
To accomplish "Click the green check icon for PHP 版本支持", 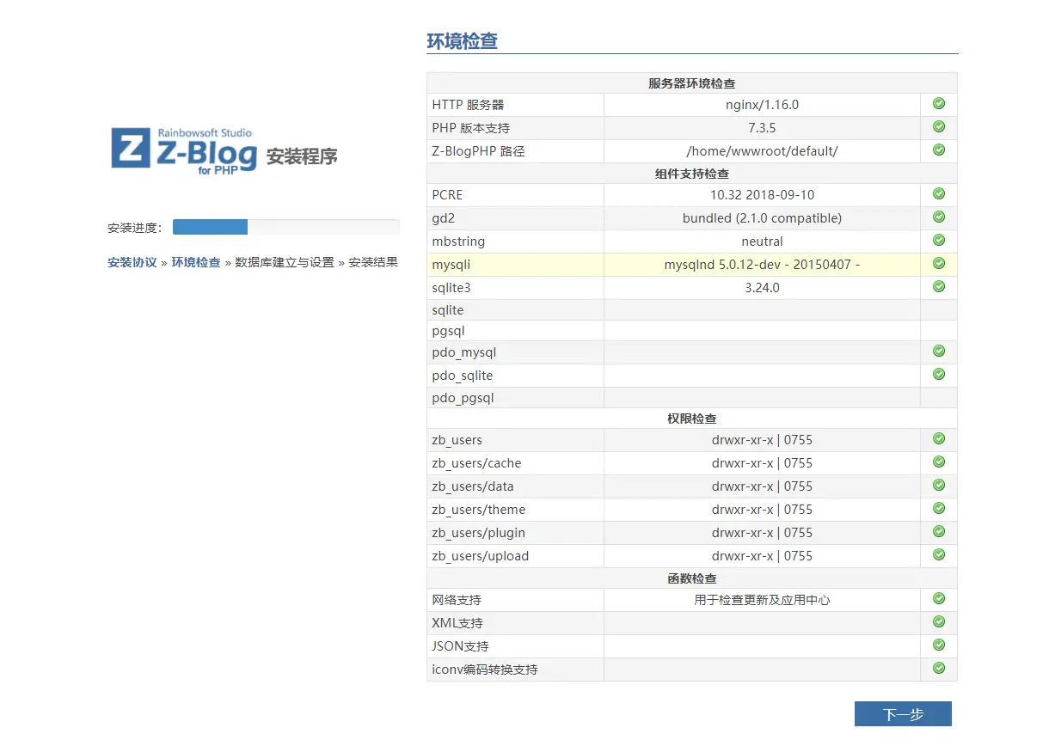I will [939, 126].
